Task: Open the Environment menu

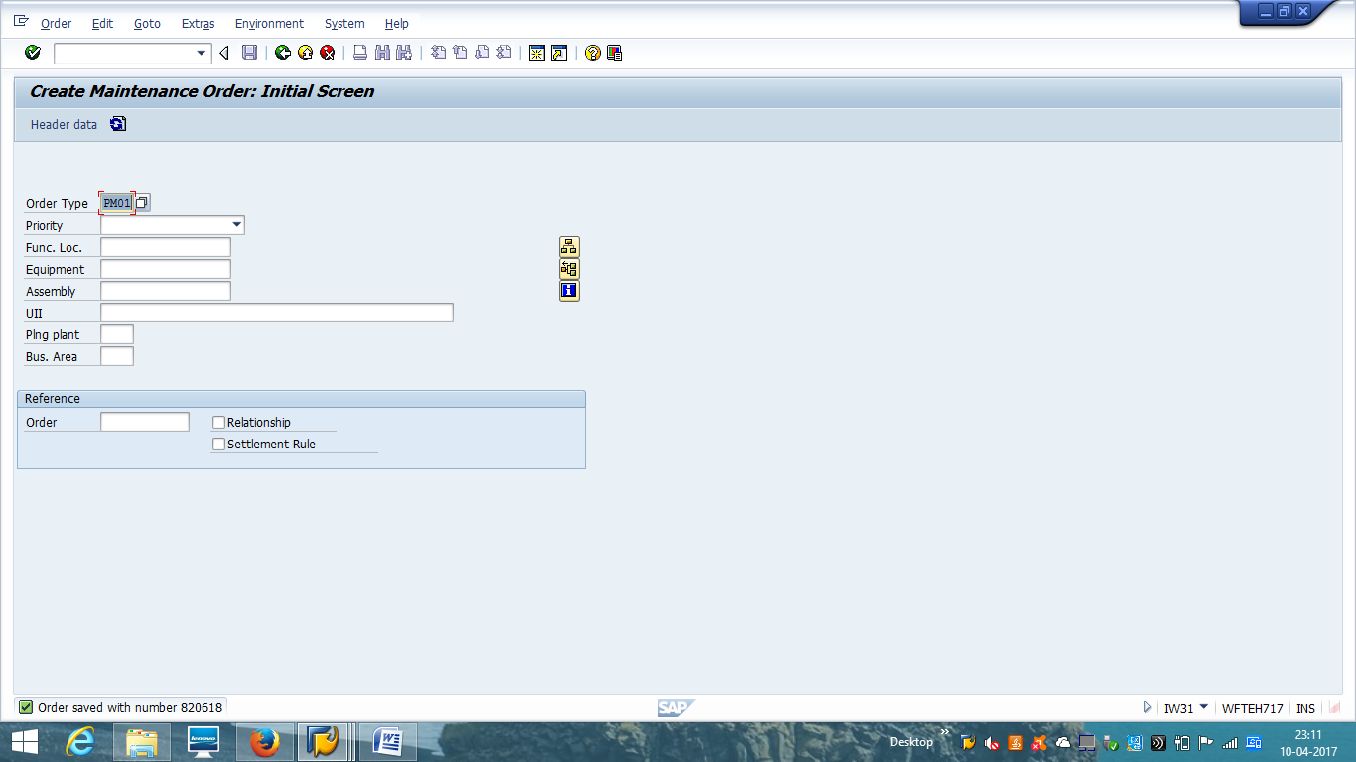Action: [269, 23]
